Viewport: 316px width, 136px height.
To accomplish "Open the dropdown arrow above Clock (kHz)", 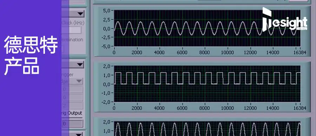I will 80,14.
